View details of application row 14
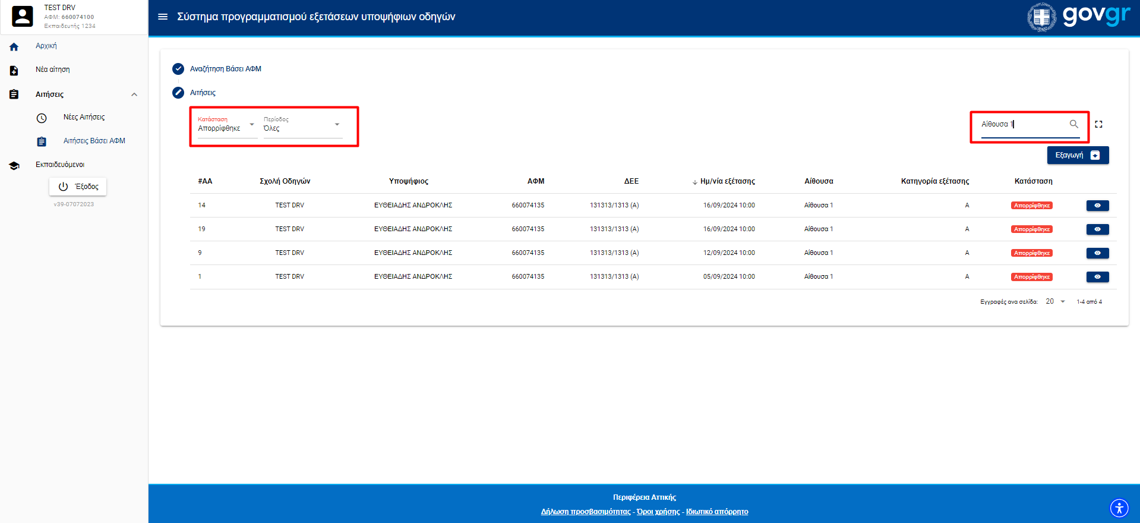Viewport: 1140px width, 523px height. [1097, 206]
